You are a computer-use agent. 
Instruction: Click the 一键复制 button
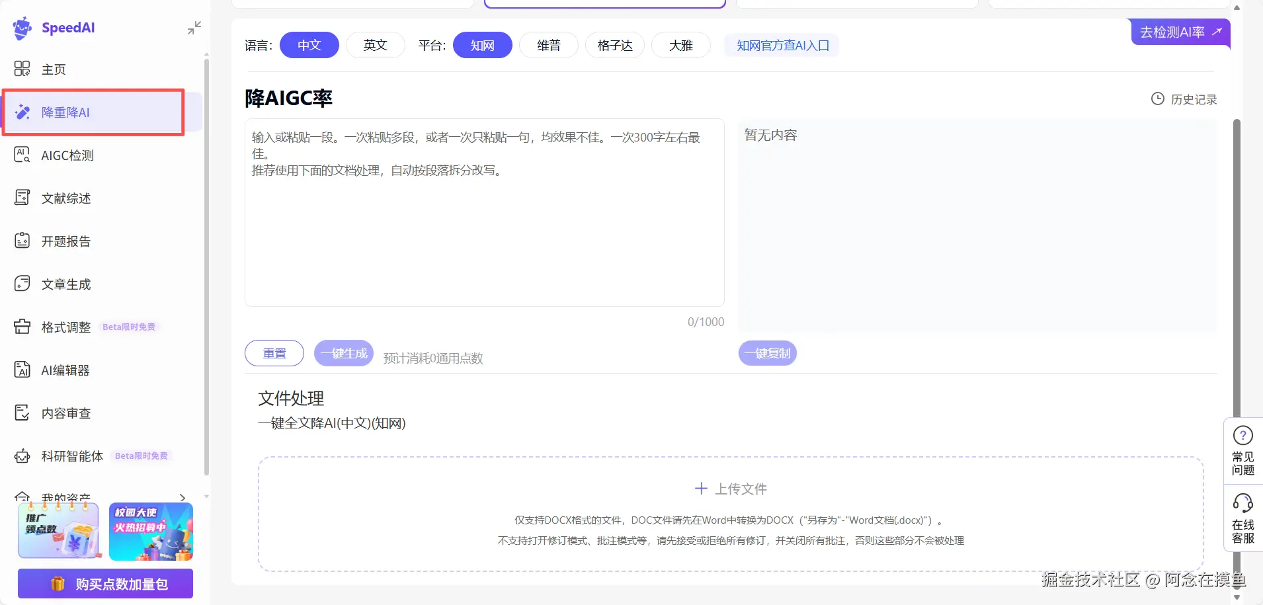(768, 353)
